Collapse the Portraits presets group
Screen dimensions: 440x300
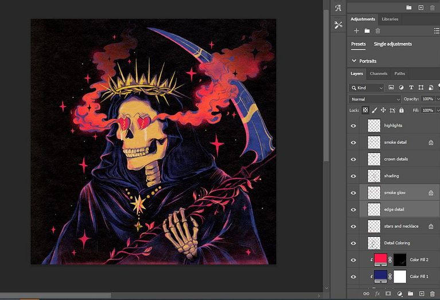pos(355,61)
